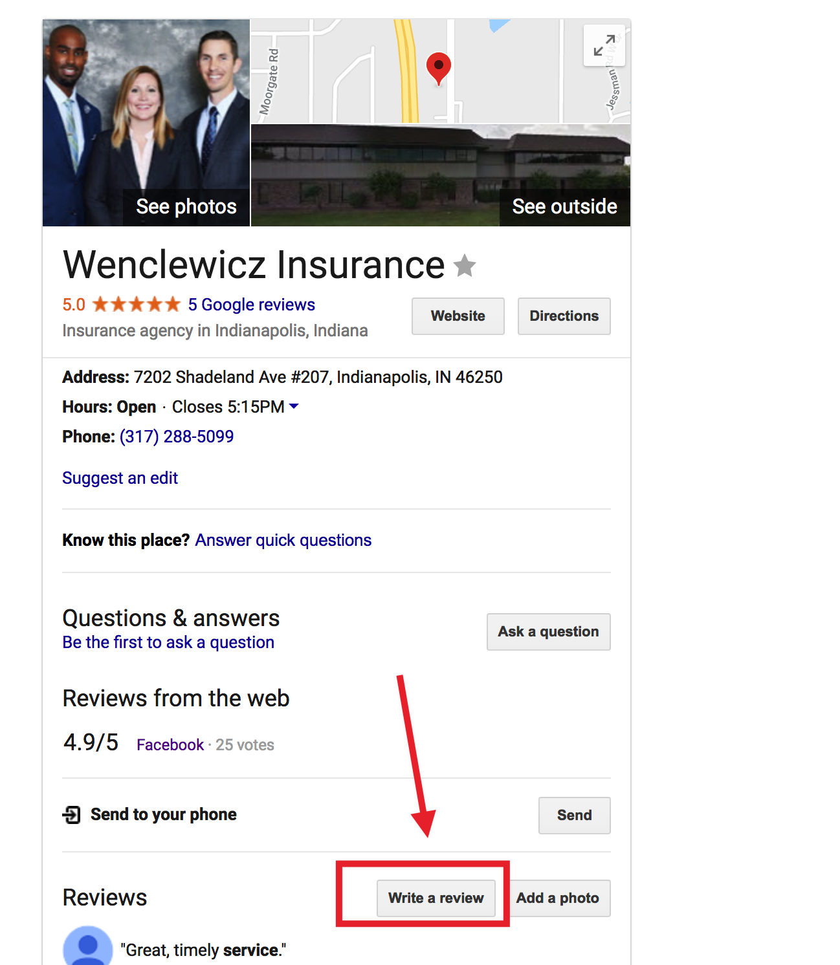The image size is (840, 965).
Task: Click the orange rating stars
Action: point(136,304)
